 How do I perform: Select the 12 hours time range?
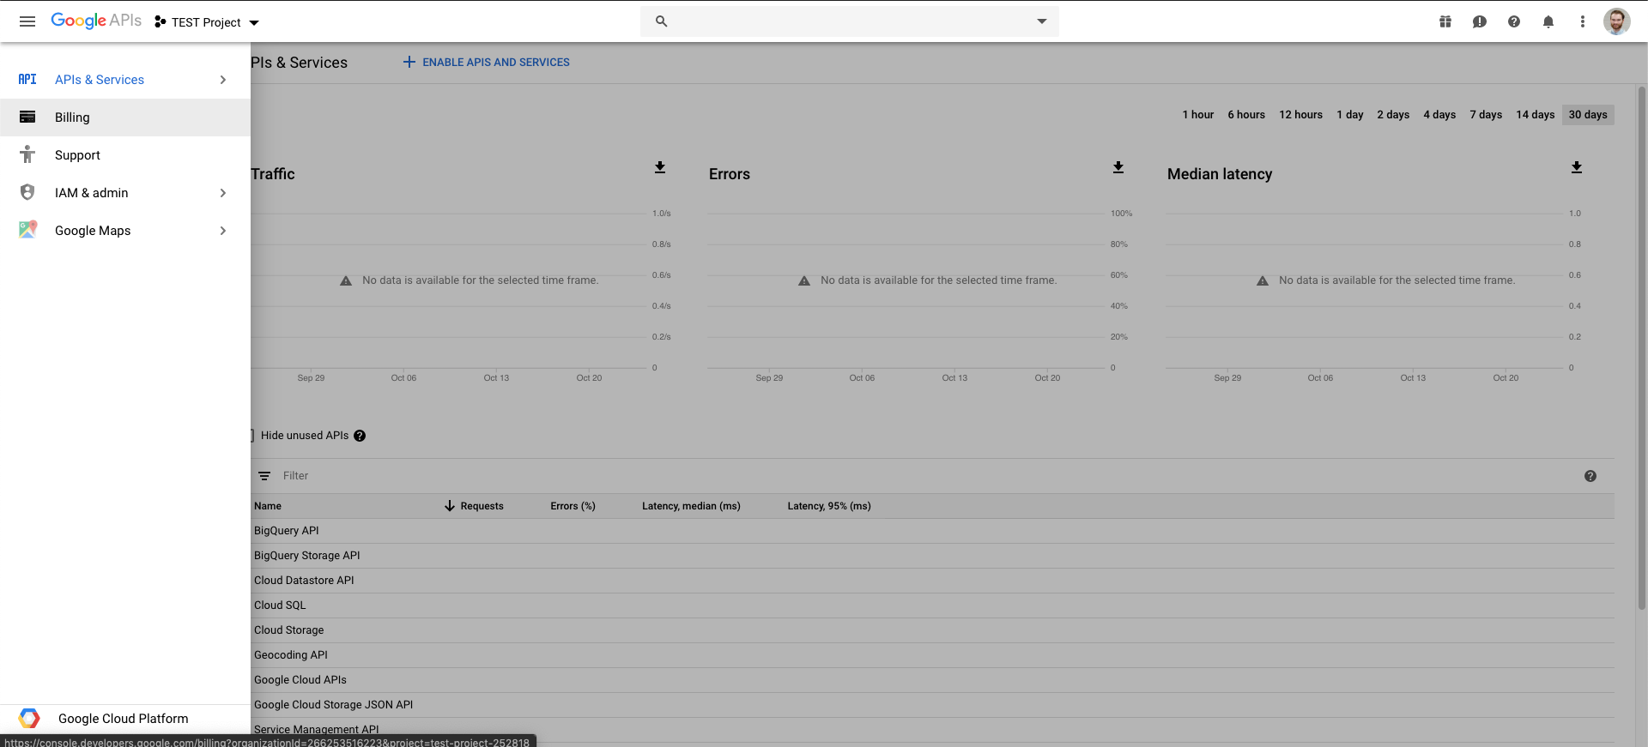pos(1301,115)
